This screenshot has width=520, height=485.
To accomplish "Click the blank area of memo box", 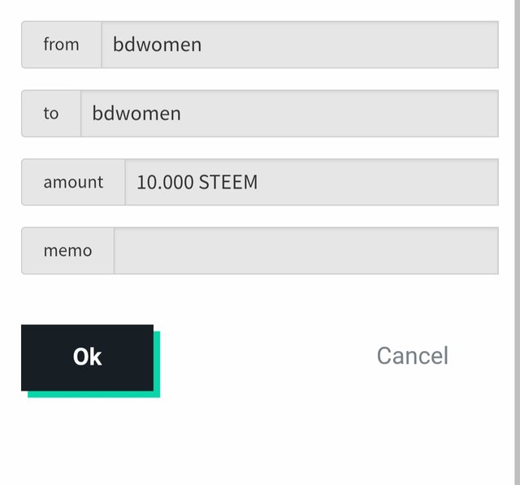I will [x=306, y=250].
